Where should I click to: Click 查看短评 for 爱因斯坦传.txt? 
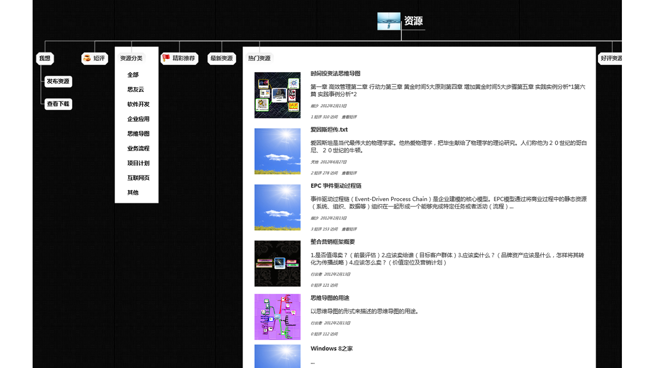pos(349,173)
